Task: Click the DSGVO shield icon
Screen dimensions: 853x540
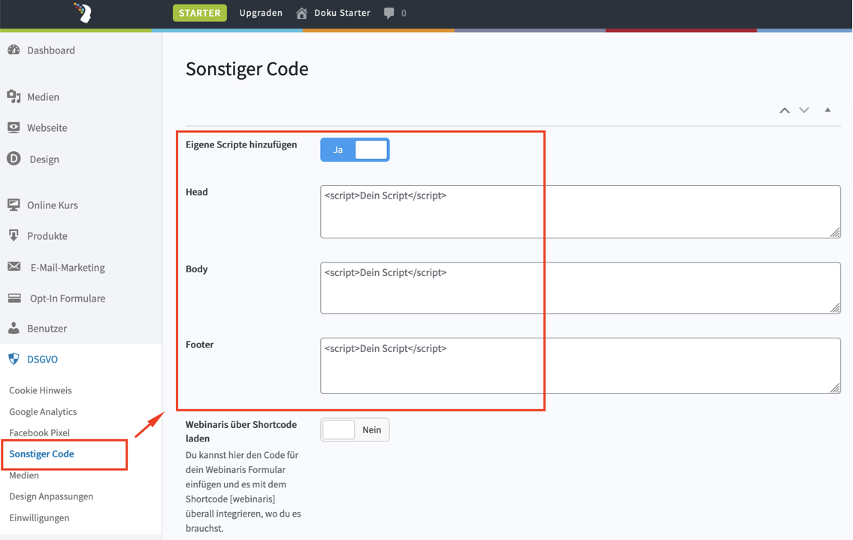Action: coord(14,359)
